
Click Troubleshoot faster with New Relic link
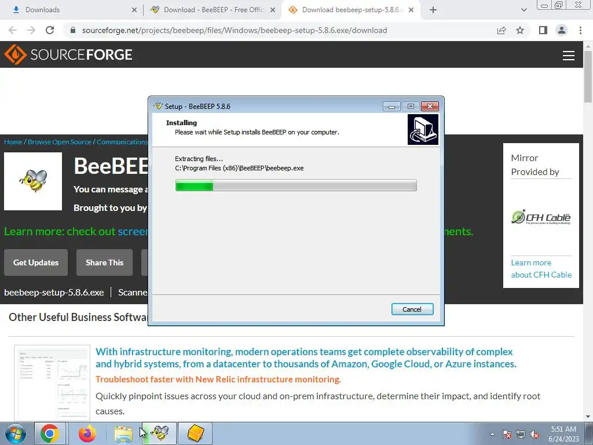click(218, 379)
